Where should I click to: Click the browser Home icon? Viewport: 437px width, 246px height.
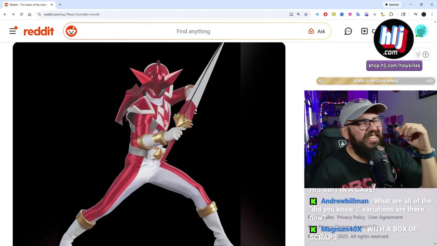coord(30,14)
